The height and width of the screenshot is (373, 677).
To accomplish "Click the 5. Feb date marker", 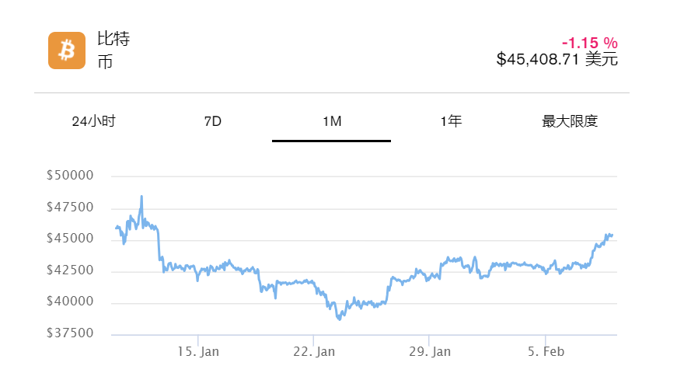I will tap(546, 352).
